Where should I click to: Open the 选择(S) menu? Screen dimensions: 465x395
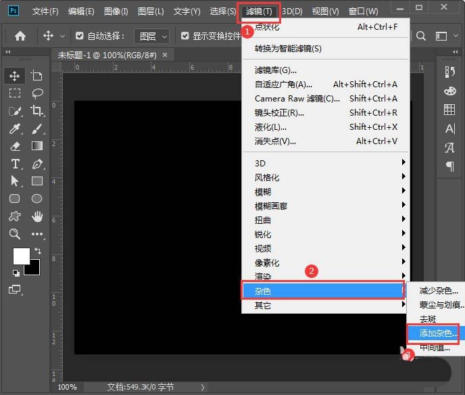click(223, 11)
